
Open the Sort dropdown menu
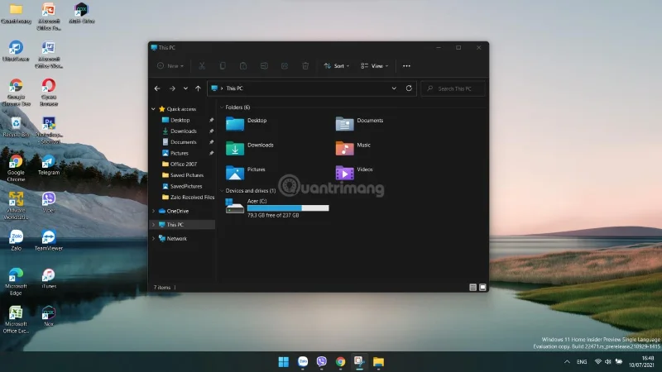point(337,66)
